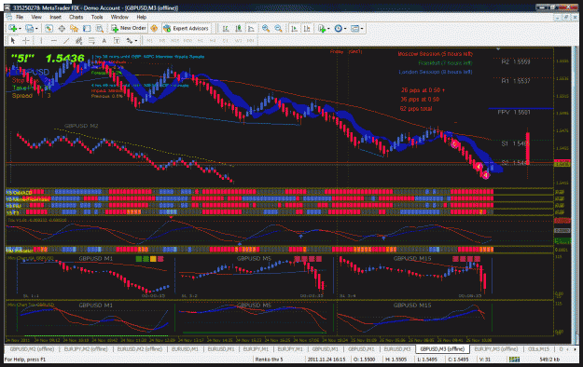Viewport: 583px width, 367px height.
Task: Select the Text tool marked A
Action: [104, 40]
